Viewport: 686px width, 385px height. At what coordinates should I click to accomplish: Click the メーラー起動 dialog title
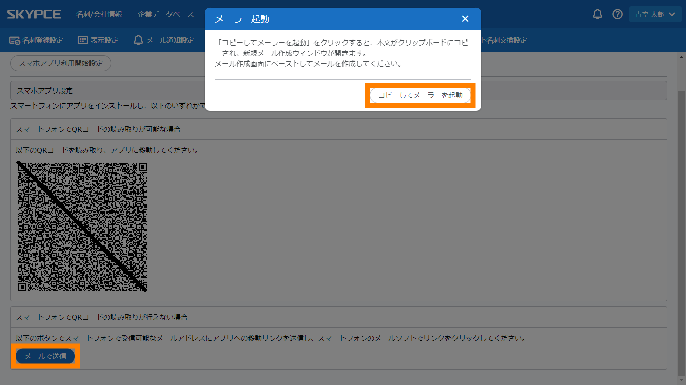[x=242, y=19]
